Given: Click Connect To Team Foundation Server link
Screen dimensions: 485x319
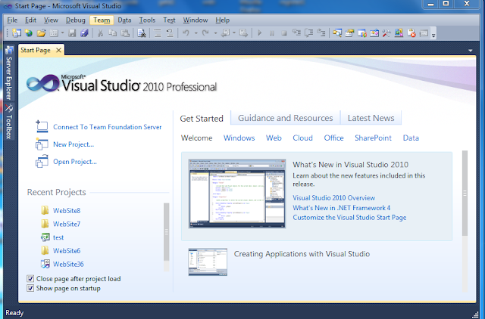Looking at the screenshot, I should tap(108, 127).
